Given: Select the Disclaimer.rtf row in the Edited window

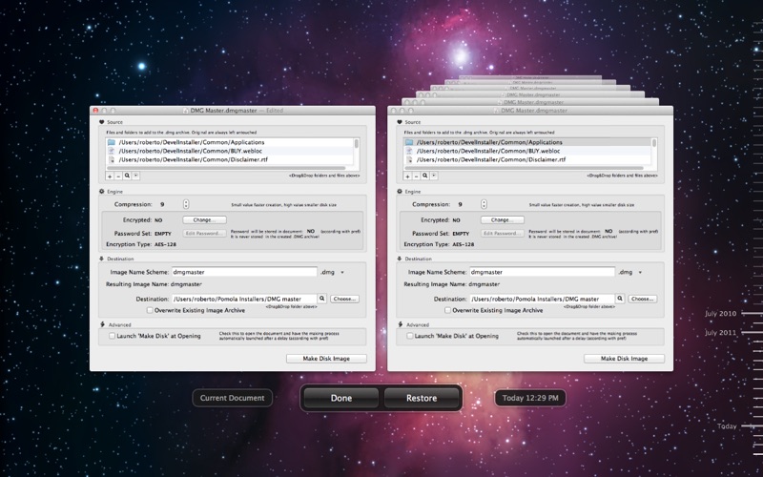Looking at the screenshot, I should [229, 159].
